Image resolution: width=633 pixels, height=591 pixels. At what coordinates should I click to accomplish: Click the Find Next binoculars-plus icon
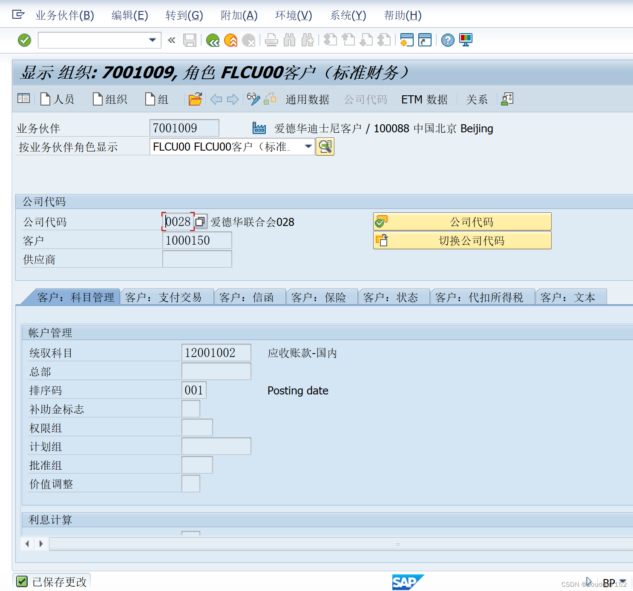coord(308,40)
